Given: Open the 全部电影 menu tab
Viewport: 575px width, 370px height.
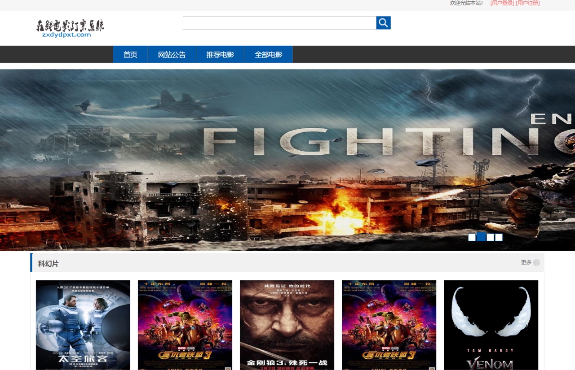Looking at the screenshot, I should 269,54.
